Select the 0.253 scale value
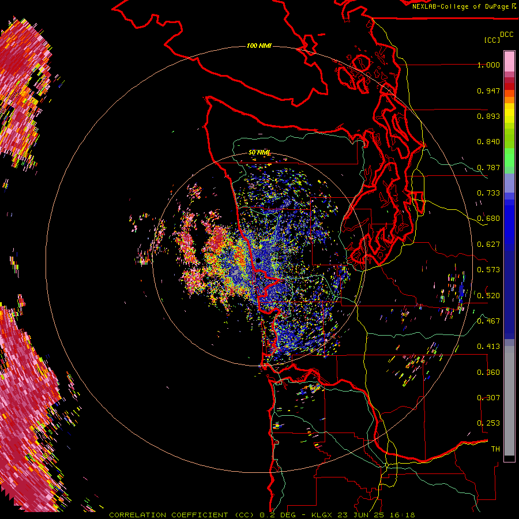The width and height of the screenshot is (519, 519). point(488,423)
